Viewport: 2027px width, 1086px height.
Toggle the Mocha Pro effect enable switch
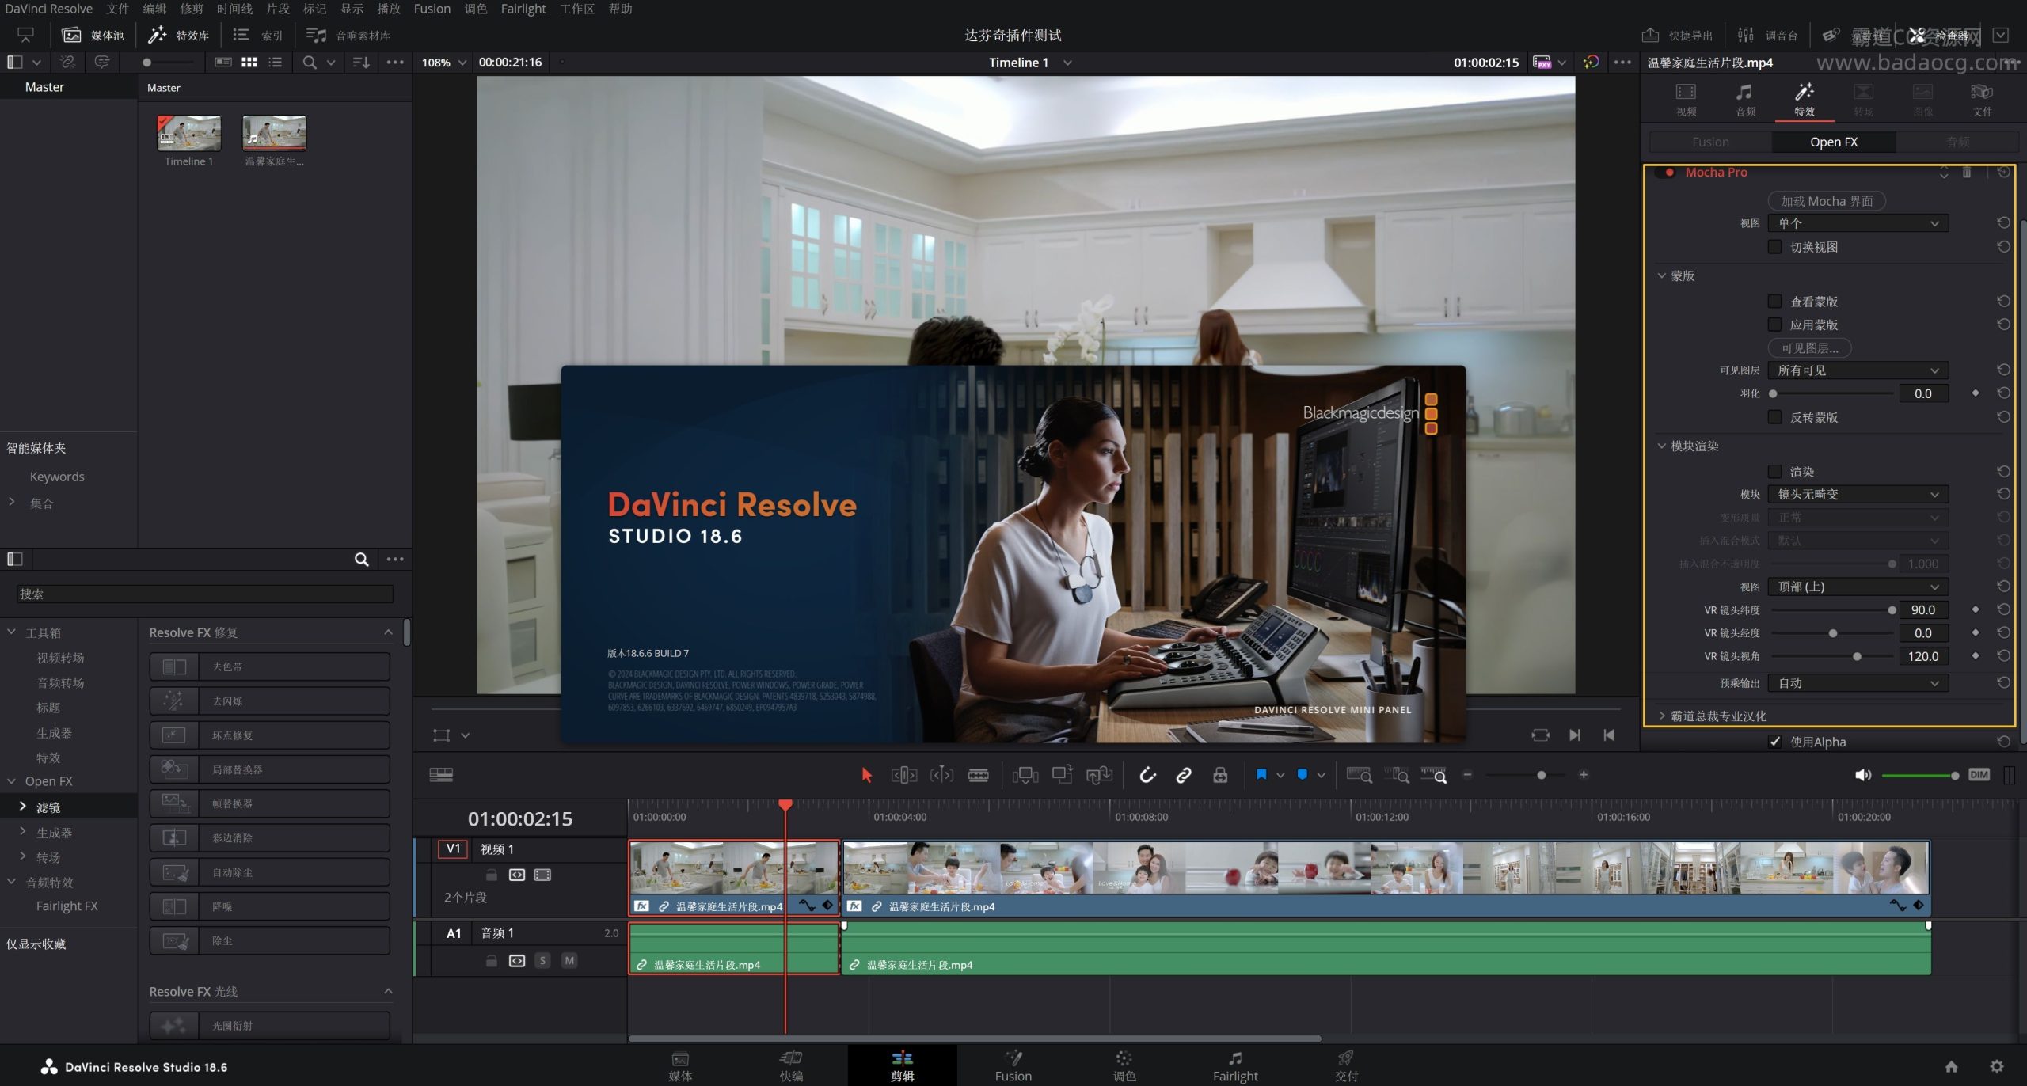pos(1665,173)
